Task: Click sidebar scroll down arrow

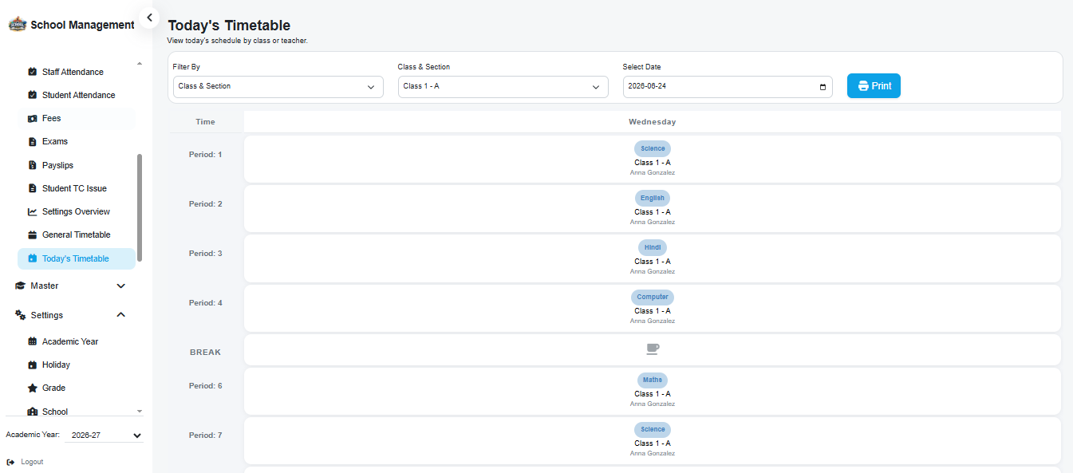Action: coord(140,411)
